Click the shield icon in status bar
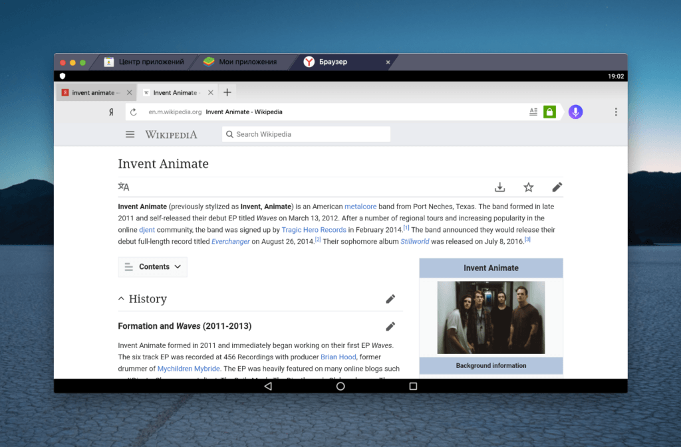681x447 pixels. pyautogui.click(x=63, y=76)
